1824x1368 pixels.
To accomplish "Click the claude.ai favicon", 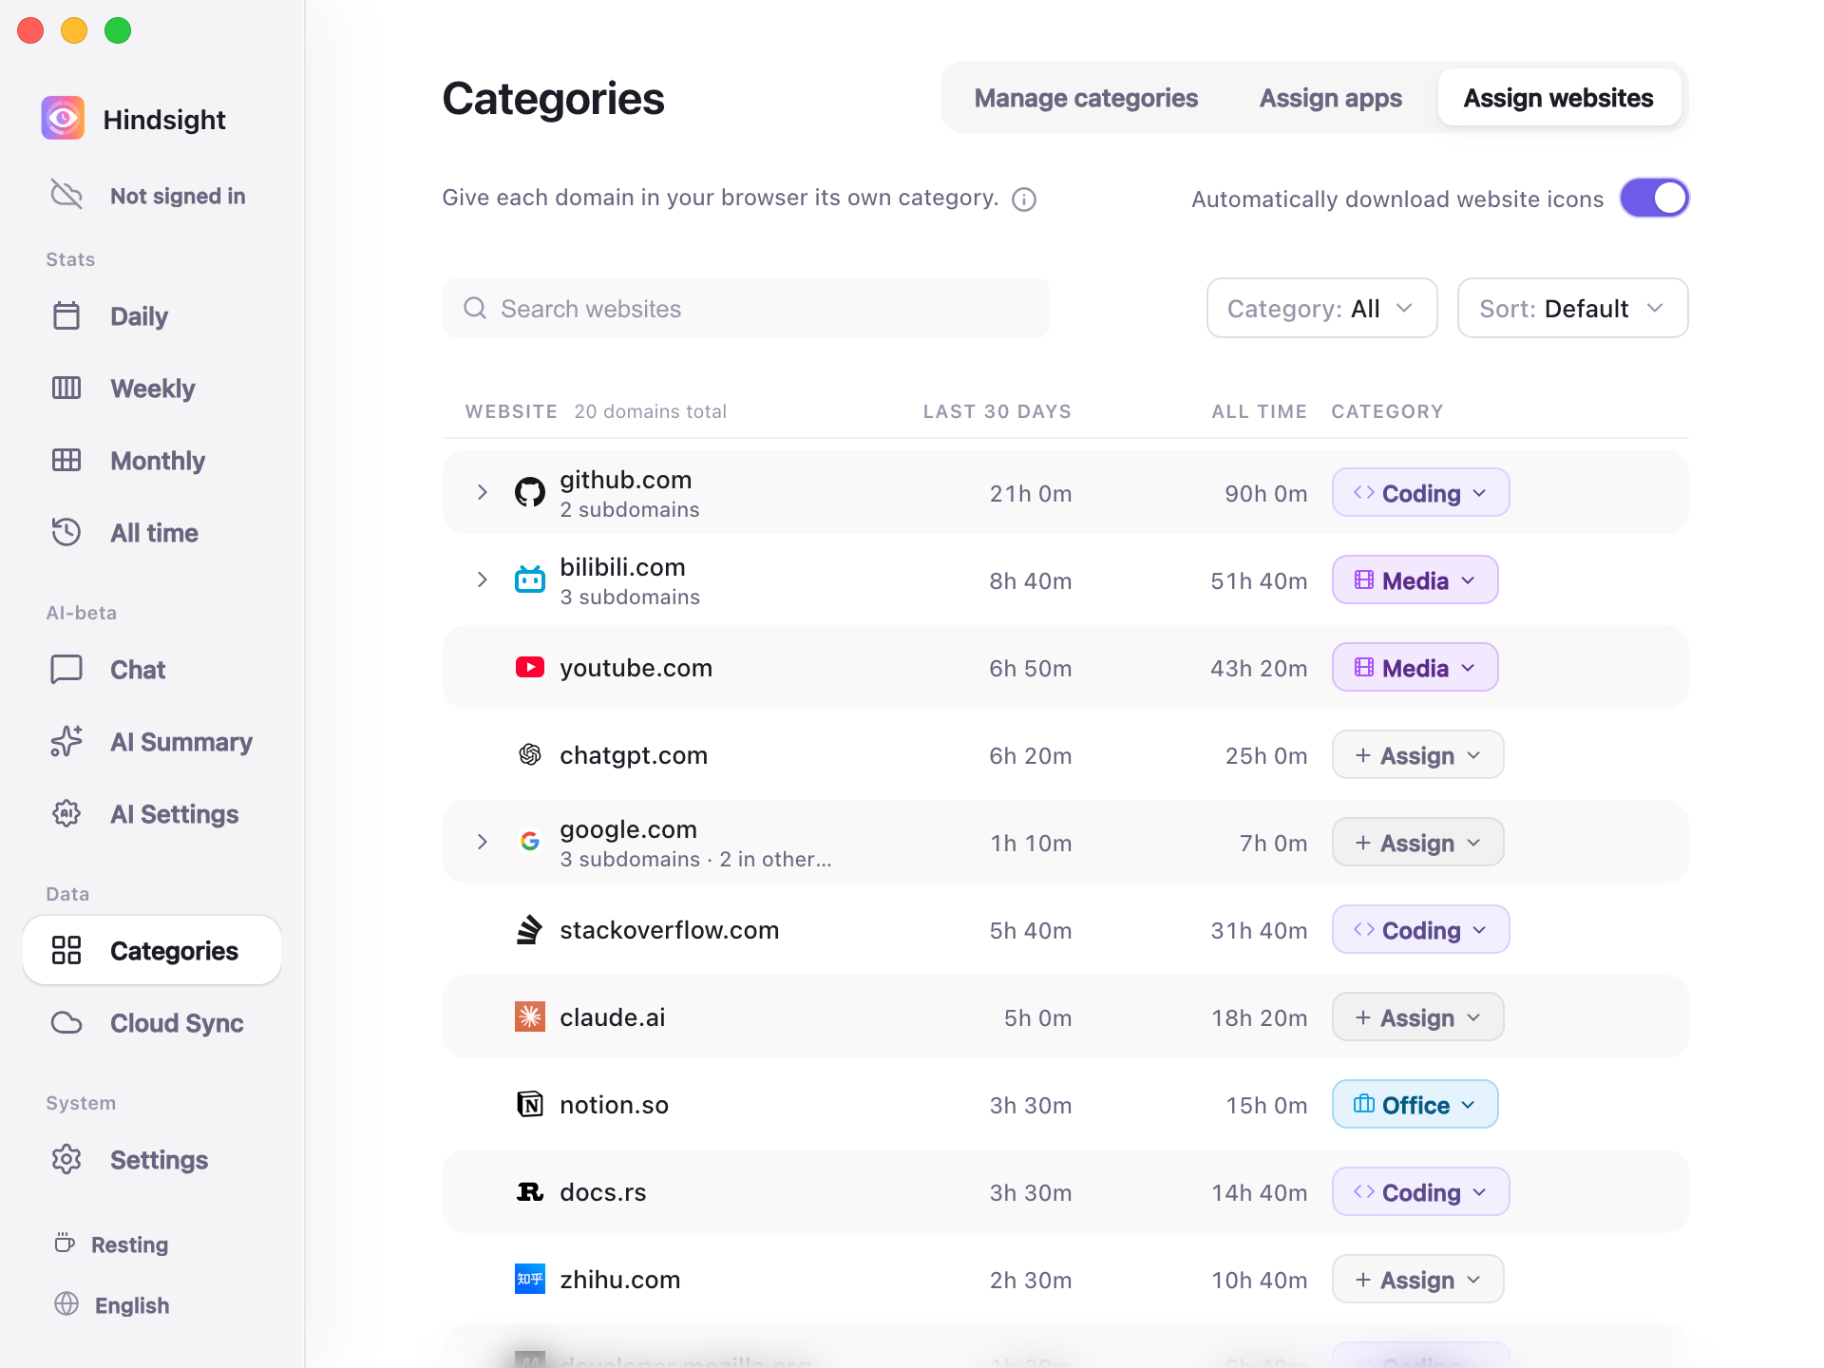I will (x=530, y=1016).
